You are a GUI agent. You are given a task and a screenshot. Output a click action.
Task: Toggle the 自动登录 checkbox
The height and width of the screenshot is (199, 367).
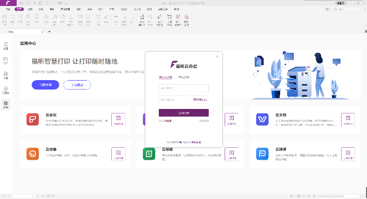[x=161, y=120]
